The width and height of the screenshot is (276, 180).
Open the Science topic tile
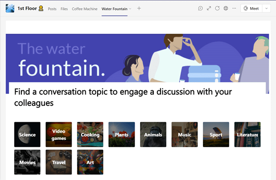pos(27,134)
